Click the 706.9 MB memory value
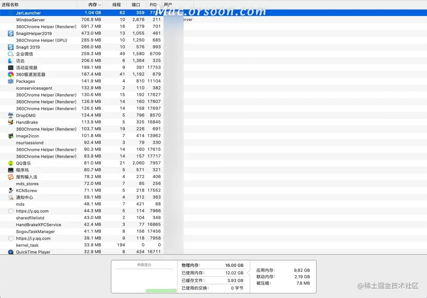Screen dimensions: 427x298 (91, 20)
